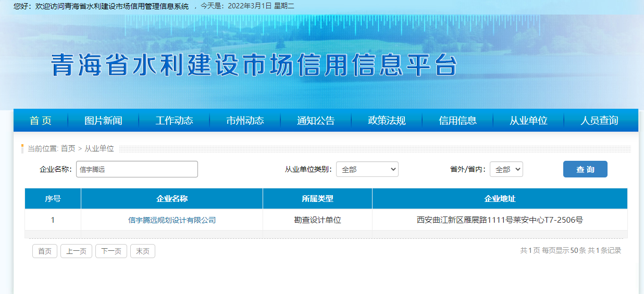Open 政策法规 menu item
The width and height of the screenshot is (644, 294).
click(387, 121)
